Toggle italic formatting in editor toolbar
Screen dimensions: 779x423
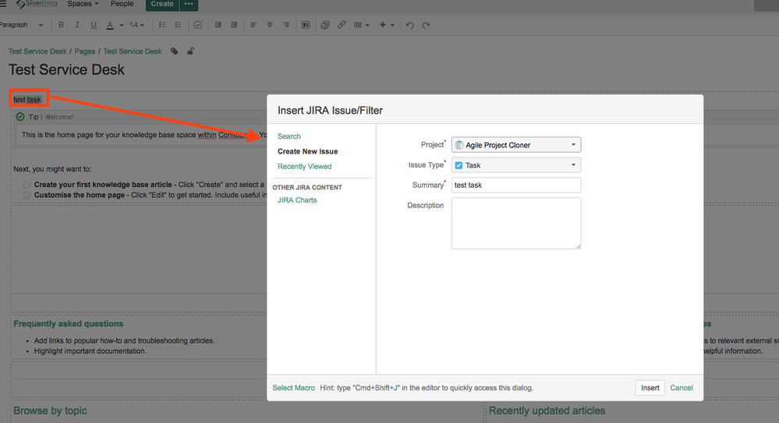coord(77,25)
